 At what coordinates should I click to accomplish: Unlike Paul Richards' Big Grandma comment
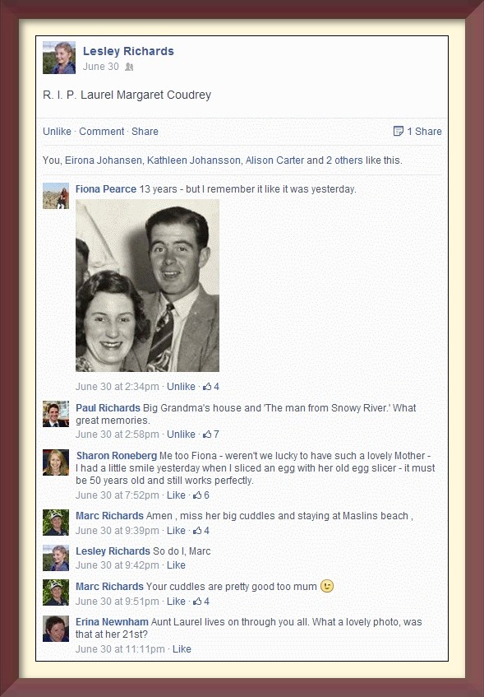click(x=181, y=434)
